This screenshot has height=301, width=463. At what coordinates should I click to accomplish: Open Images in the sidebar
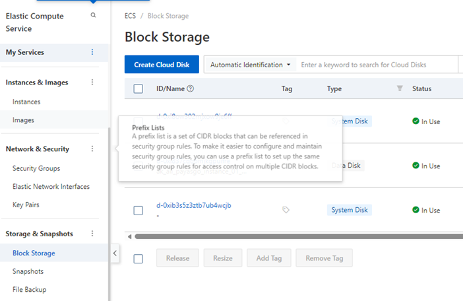pos(23,120)
